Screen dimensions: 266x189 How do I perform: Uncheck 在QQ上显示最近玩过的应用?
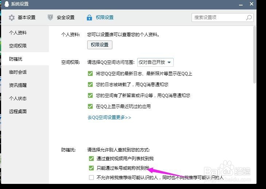[90, 107]
